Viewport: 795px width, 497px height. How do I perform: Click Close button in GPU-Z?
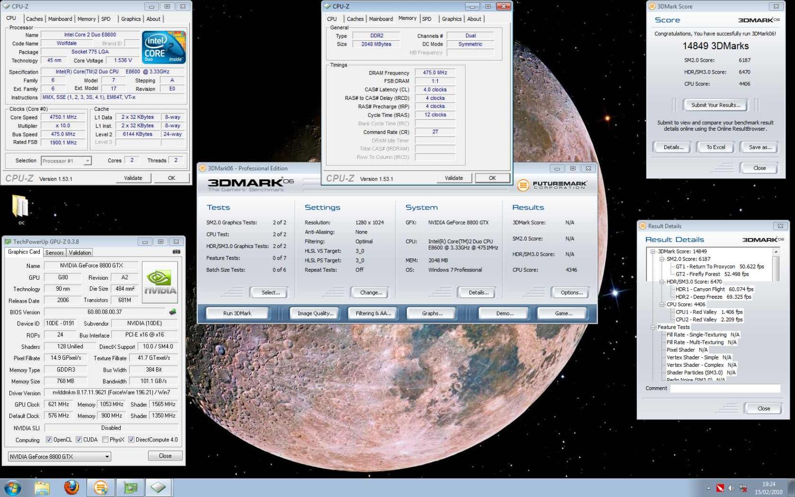click(165, 456)
